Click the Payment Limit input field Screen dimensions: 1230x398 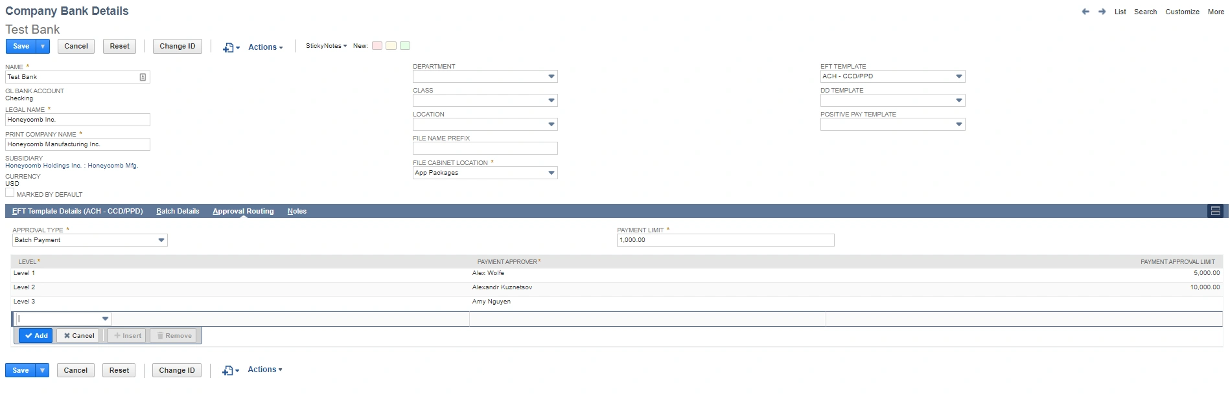point(725,240)
